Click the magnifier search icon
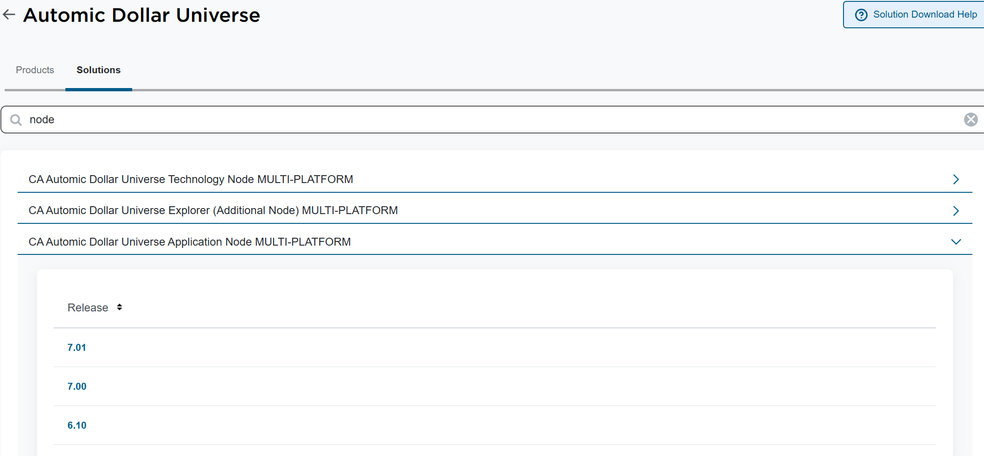 (16, 120)
